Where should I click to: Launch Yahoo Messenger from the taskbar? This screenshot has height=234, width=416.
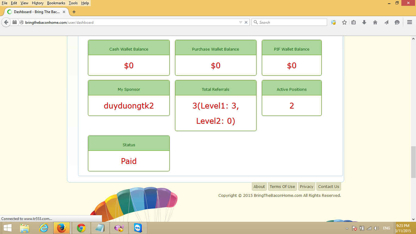(119, 228)
